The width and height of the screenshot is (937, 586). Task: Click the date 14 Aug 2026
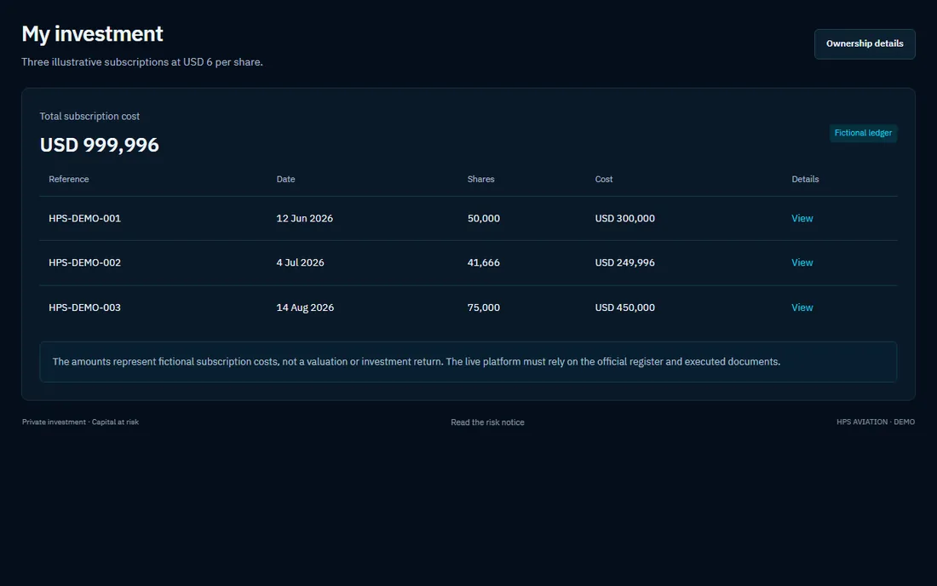(x=305, y=307)
